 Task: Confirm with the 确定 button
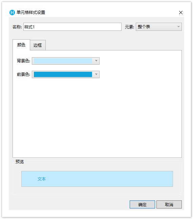(x=142, y=204)
